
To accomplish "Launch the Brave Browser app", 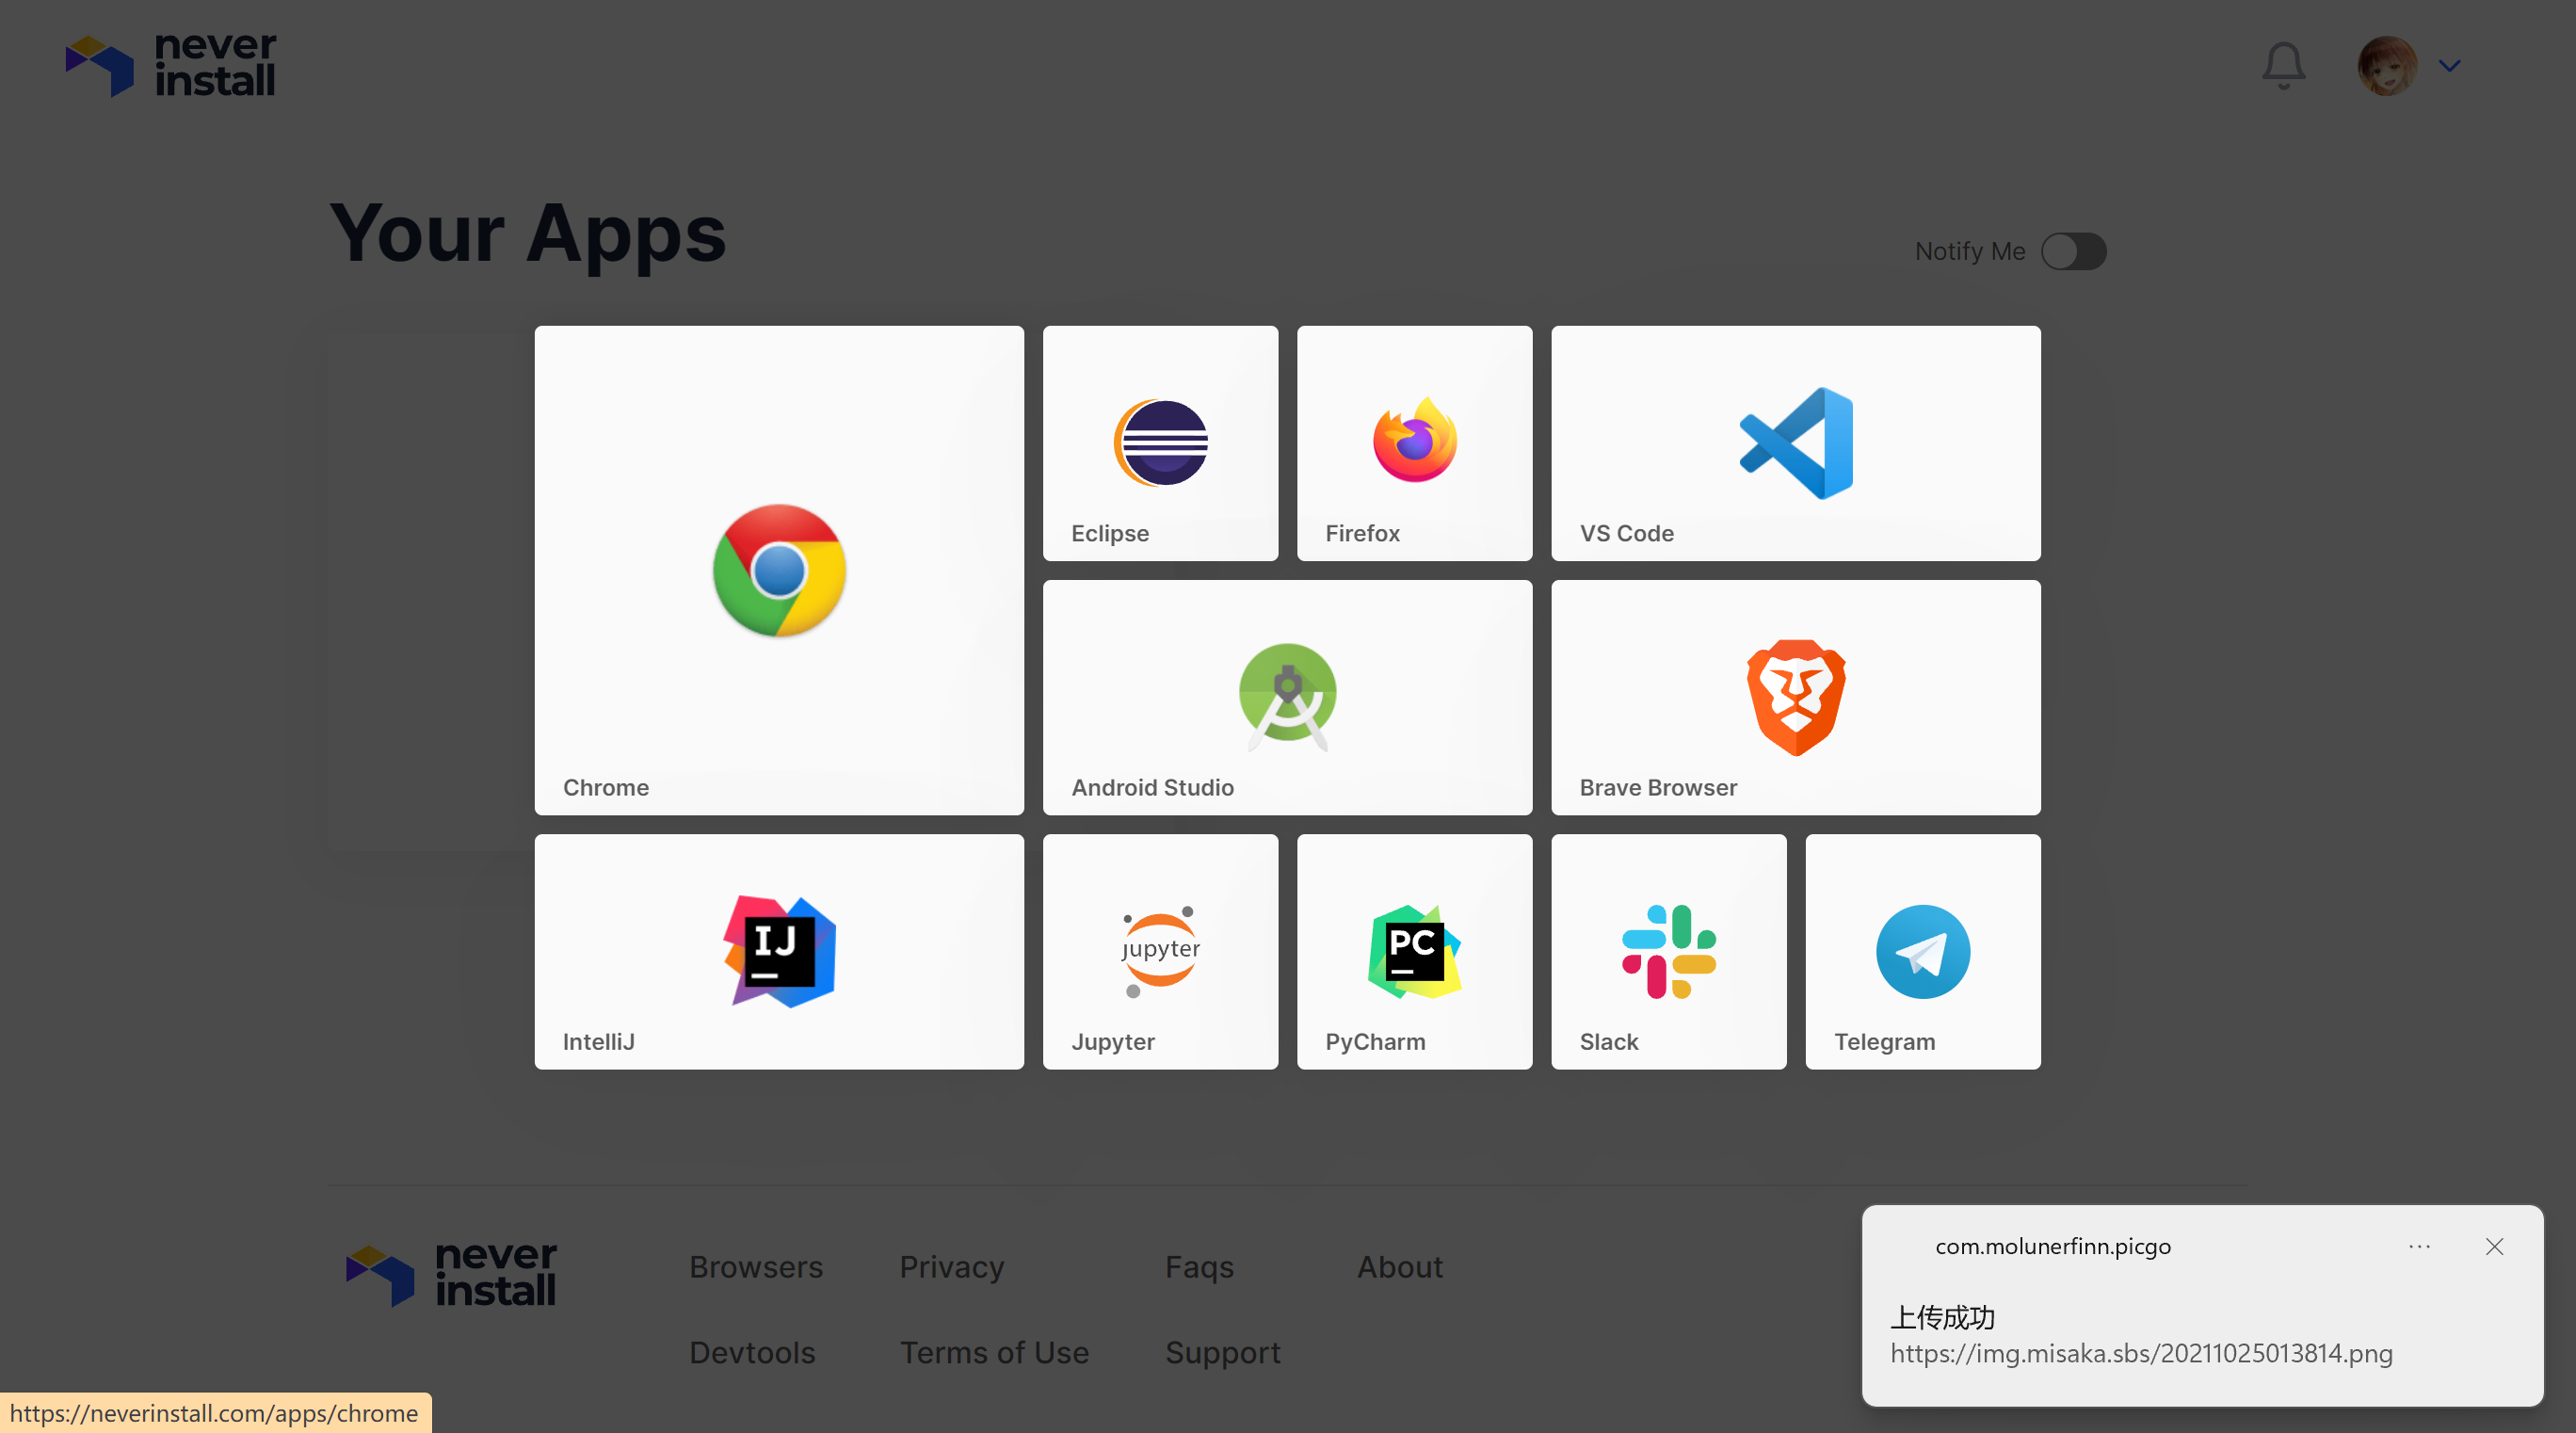I will (1795, 697).
